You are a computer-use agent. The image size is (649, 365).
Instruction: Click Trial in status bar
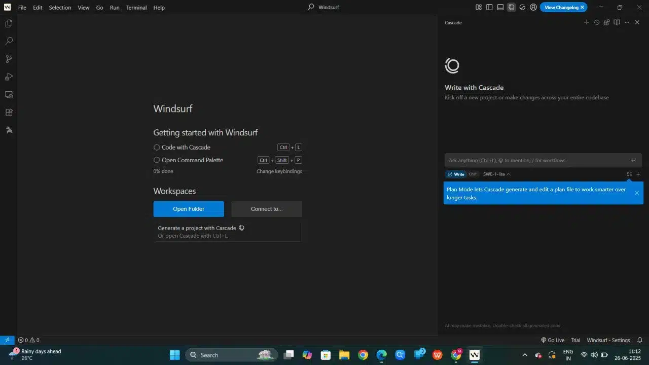tap(575, 340)
